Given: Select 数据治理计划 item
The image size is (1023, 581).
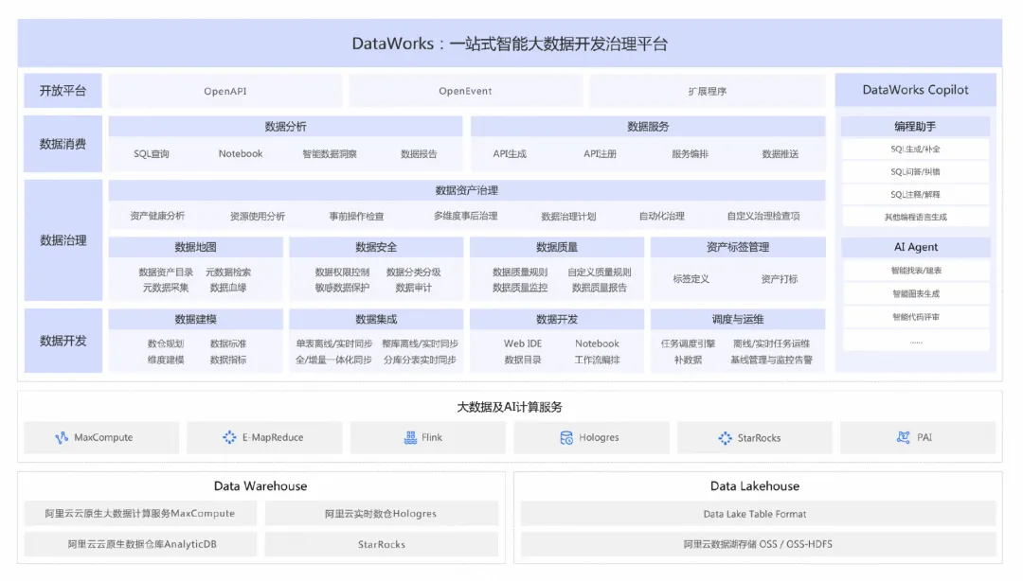Looking at the screenshot, I should (x=568, y=216).
